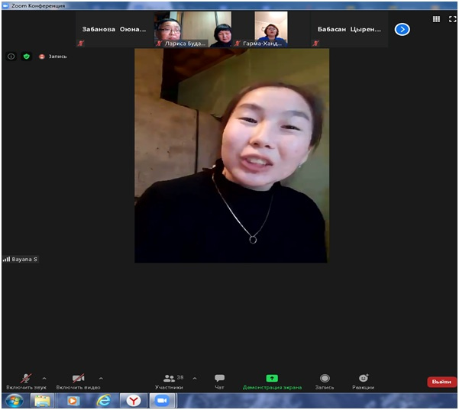The height and width of the screenshot is (410, 459).
Task: Open the Участники participants panel
Action: tap(170, 379)
